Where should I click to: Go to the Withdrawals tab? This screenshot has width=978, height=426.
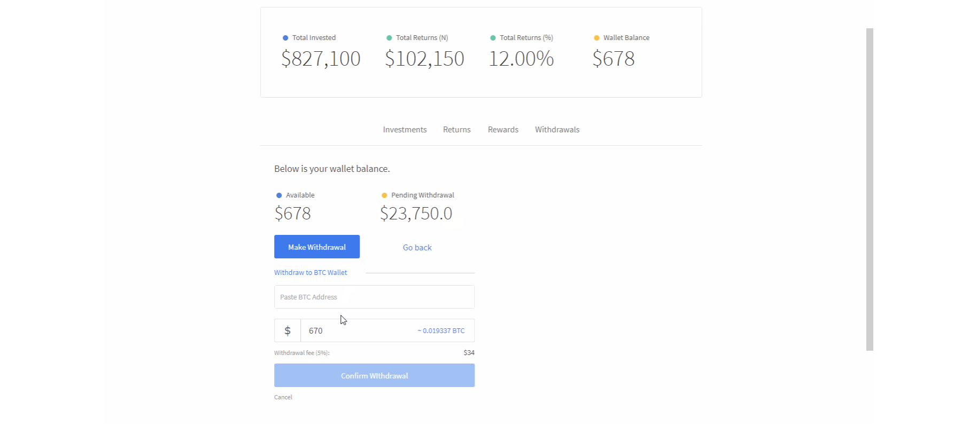[x=557, y=130]
